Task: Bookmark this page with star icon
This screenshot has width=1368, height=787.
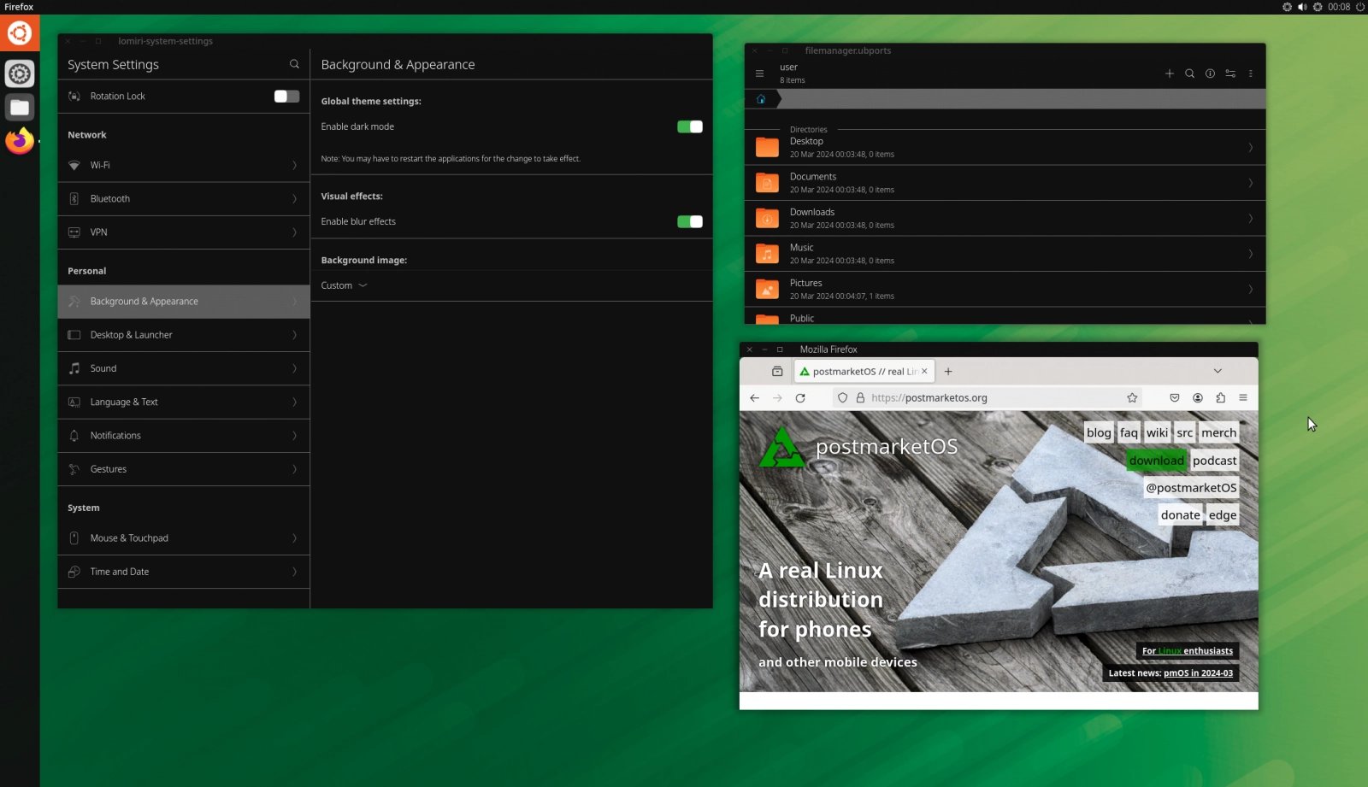Action: 1132,398
